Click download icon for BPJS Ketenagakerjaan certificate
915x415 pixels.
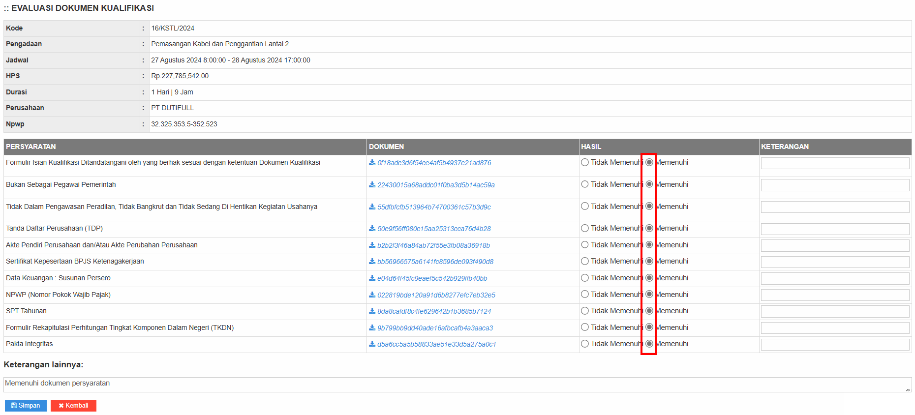click(372, 261)
